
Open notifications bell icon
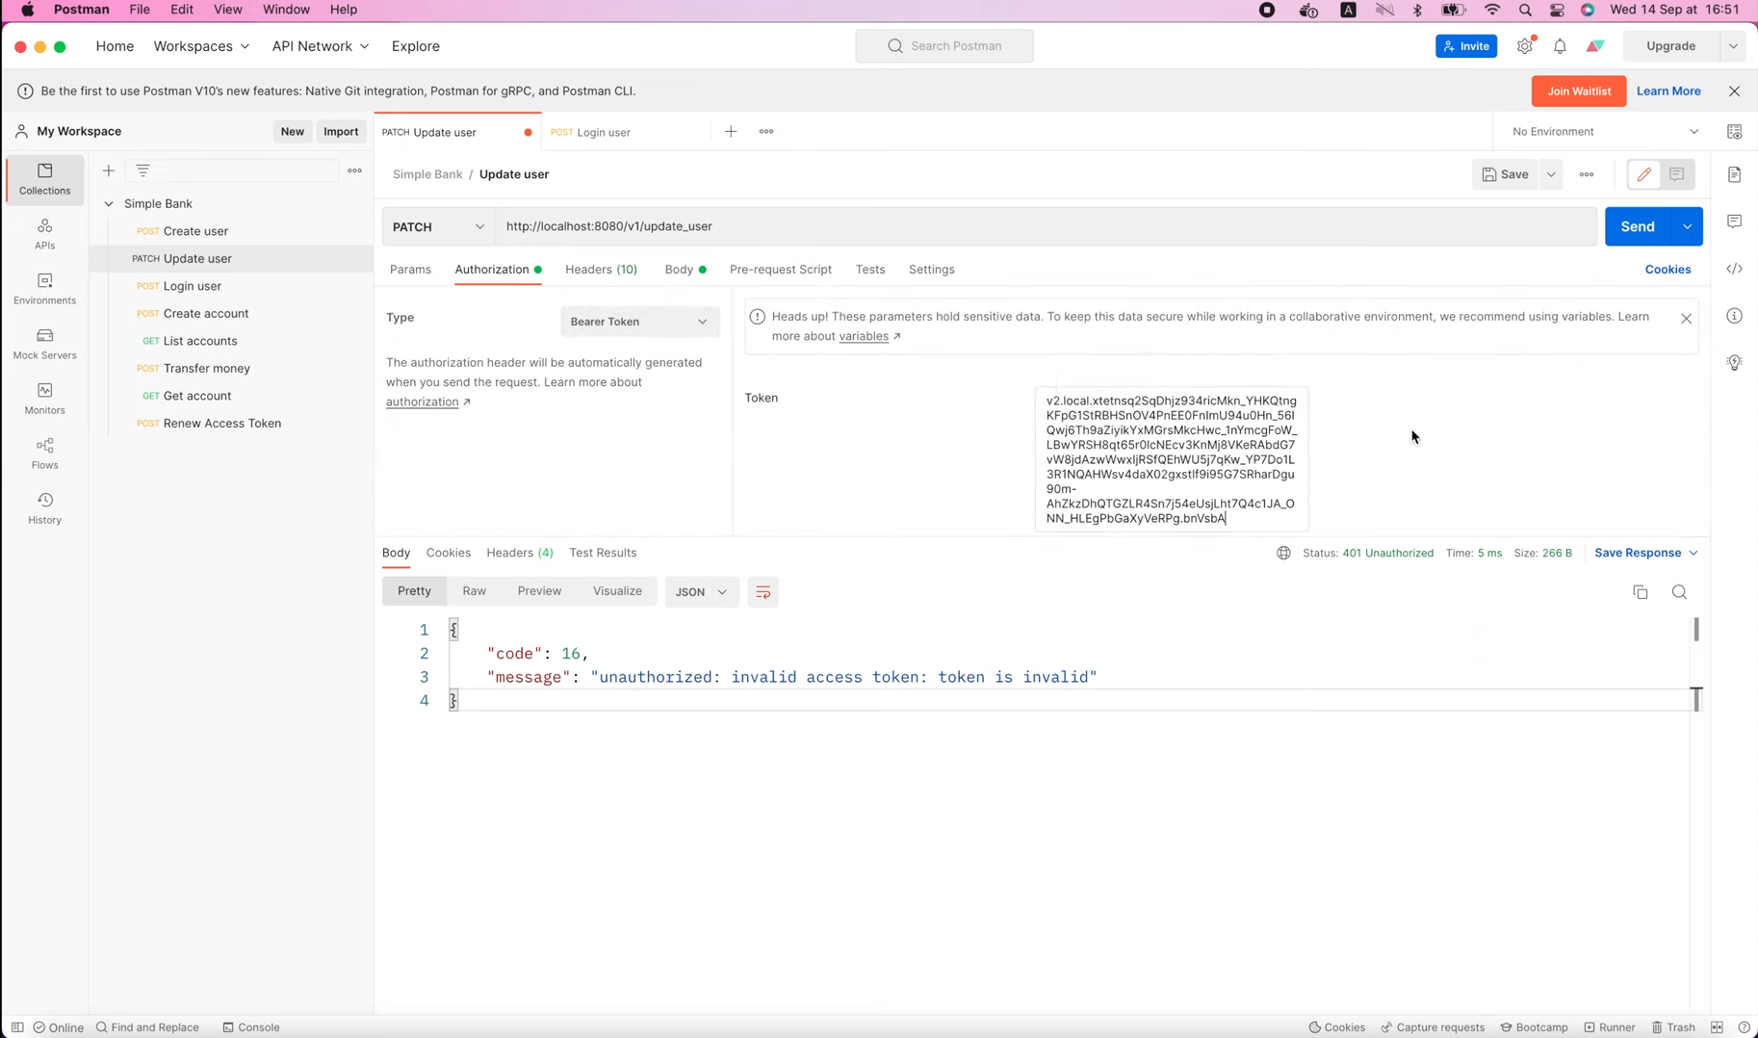coord(1560,45)
